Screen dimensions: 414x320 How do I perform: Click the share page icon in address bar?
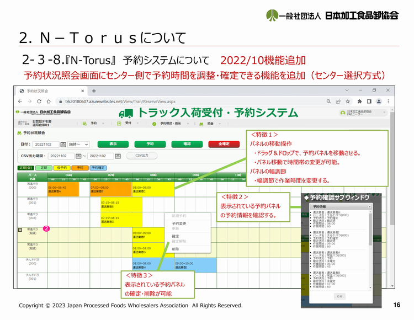[x=338, y=102]
